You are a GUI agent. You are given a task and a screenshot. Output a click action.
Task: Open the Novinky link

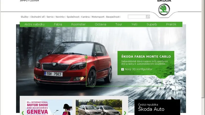pos(60,17)
